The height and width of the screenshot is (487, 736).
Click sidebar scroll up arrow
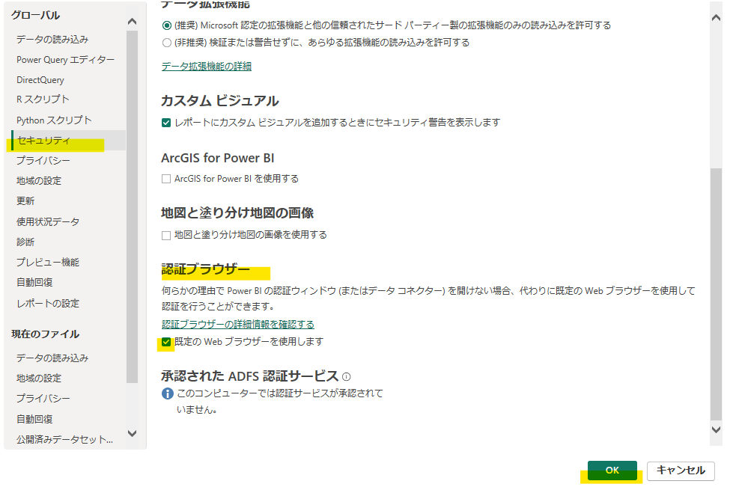pos(132,22)
